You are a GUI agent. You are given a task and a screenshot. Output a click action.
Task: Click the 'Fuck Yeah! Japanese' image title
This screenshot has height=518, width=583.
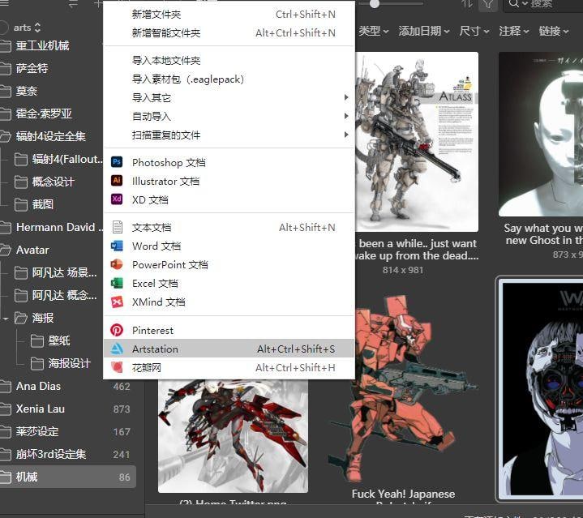(403, 494)
